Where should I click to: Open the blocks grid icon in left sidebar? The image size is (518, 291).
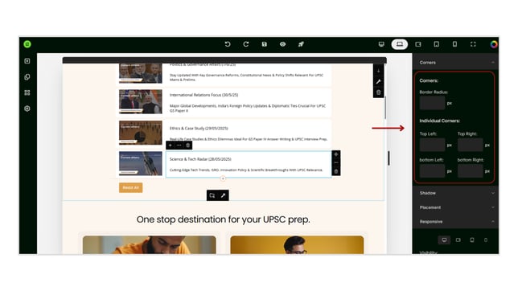[27, 92]
